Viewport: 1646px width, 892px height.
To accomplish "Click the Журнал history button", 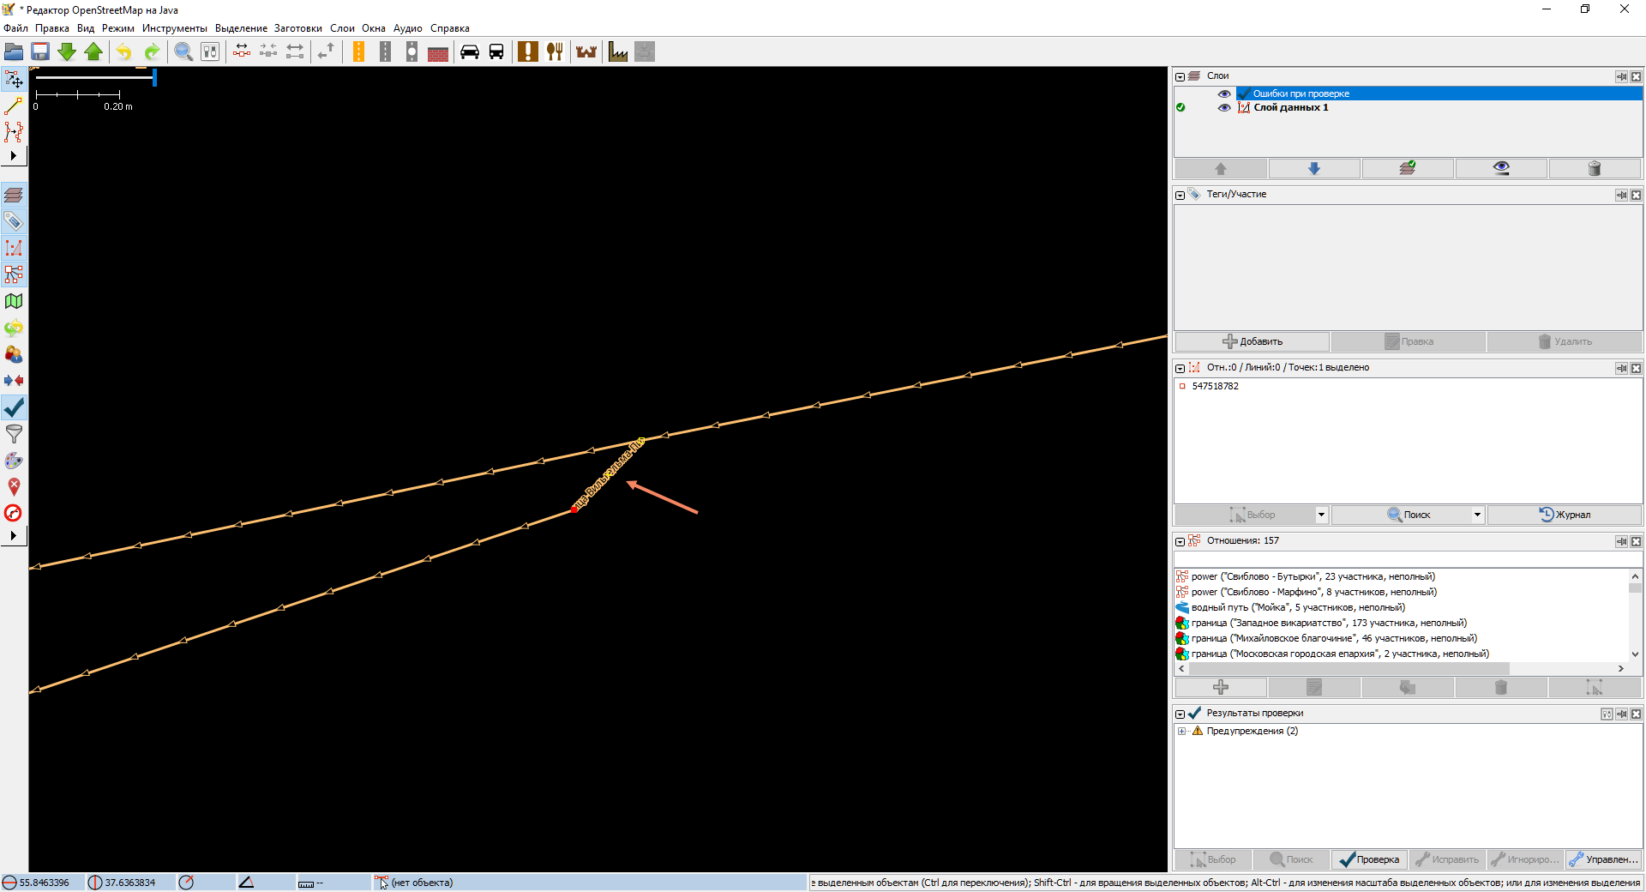I will coord(1565,515).
